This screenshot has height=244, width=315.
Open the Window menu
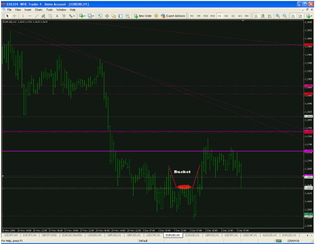(x=61, y=10)
